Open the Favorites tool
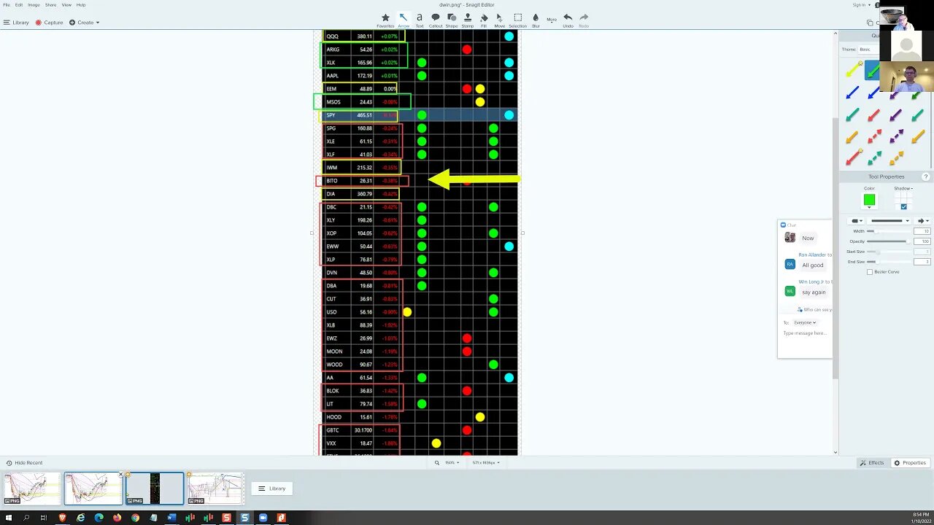 385,20
